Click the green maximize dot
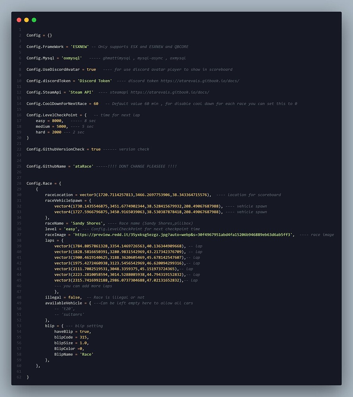 (x=34, y=20)
